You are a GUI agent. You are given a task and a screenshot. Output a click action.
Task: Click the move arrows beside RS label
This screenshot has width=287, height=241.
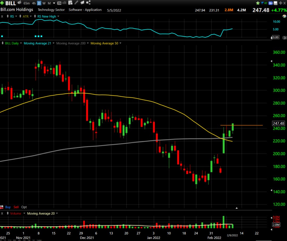point(8,16)
